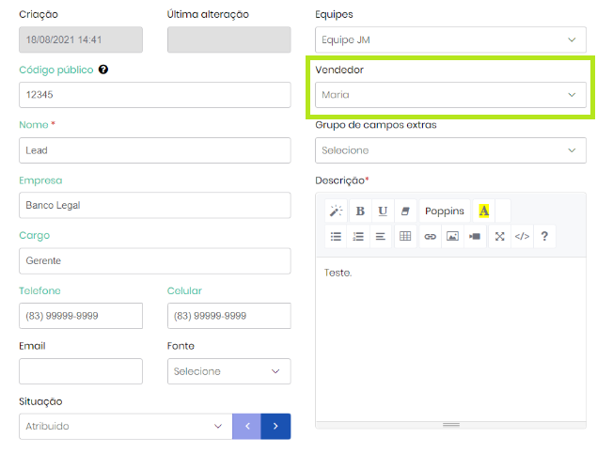Expand the Vendedor dropdown showing Maria
This screenshot has width=597, height=454.
click(450, 95)
